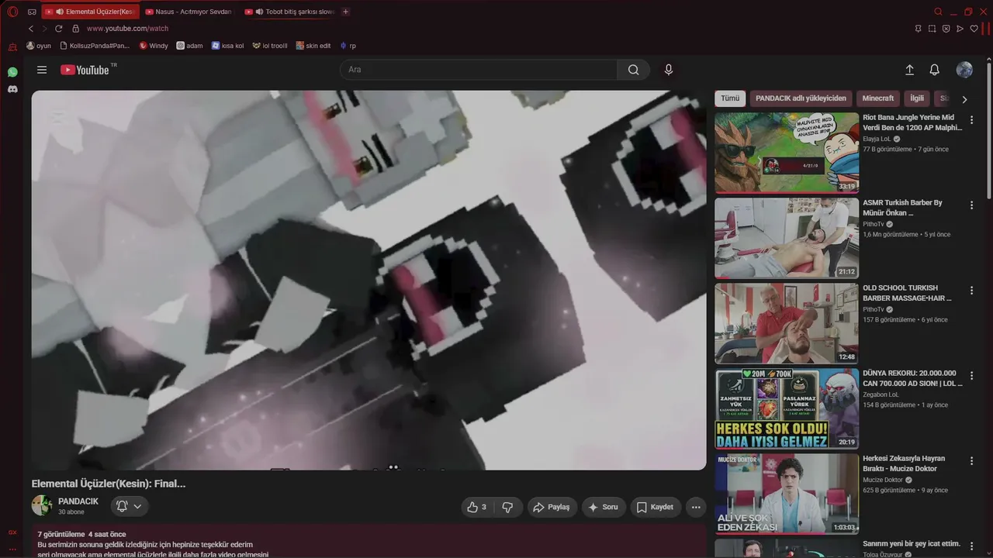
Task: Open the YouTube guide hamburger menu
Action: 42,70
